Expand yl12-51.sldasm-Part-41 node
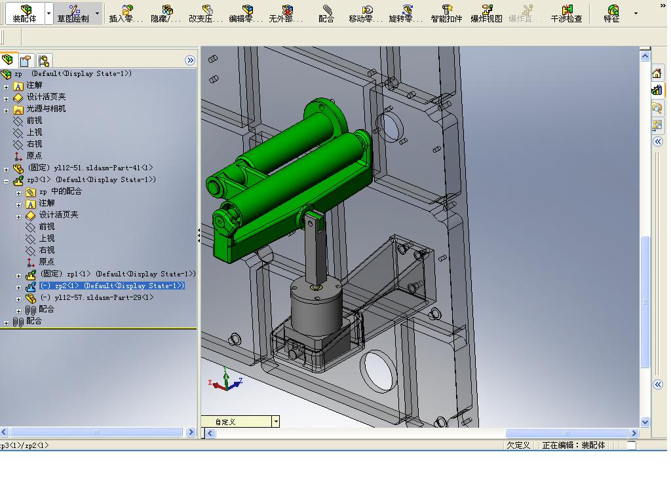Viewport: 671px width, 503px height. tap(6, 170)
